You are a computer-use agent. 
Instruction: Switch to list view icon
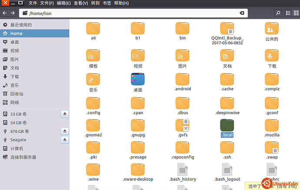(x=288, y=13)
